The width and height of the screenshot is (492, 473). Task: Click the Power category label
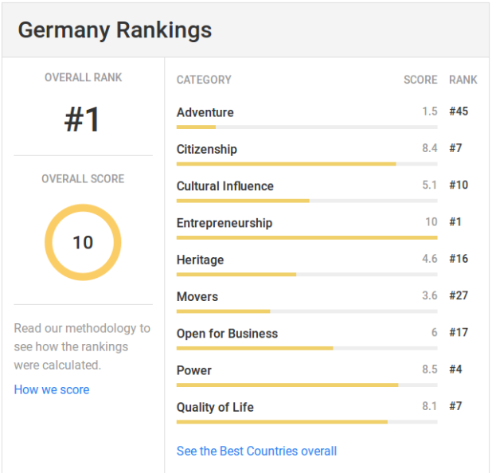click(x=194, y=370)
